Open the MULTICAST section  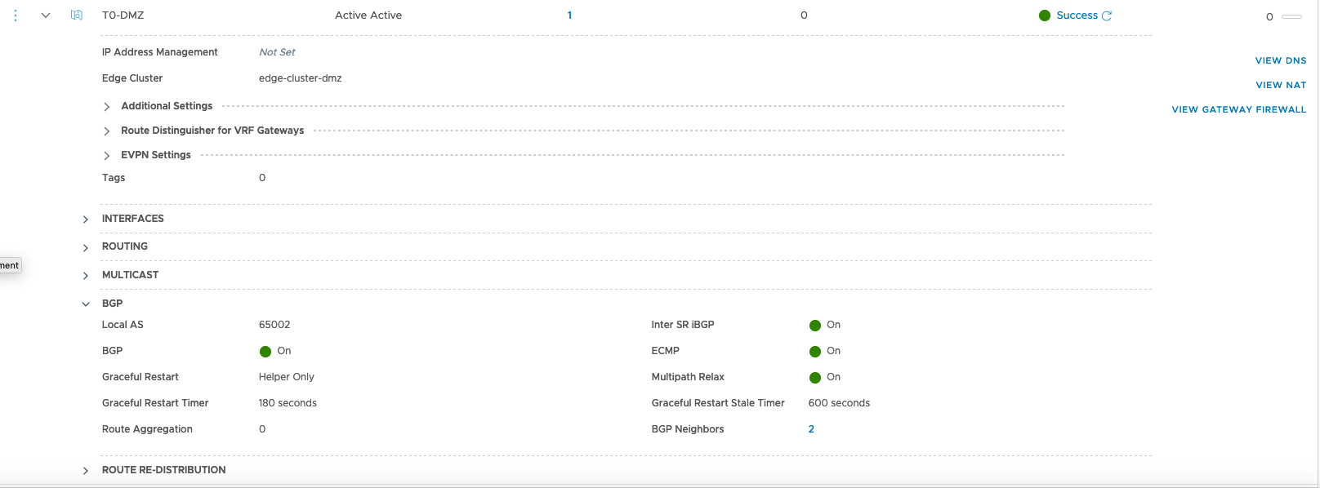(86, 276)
